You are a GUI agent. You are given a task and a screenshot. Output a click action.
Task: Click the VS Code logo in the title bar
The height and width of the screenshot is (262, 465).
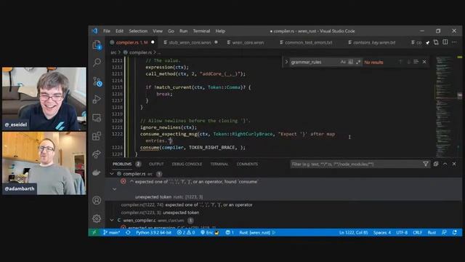click(94, 31)
